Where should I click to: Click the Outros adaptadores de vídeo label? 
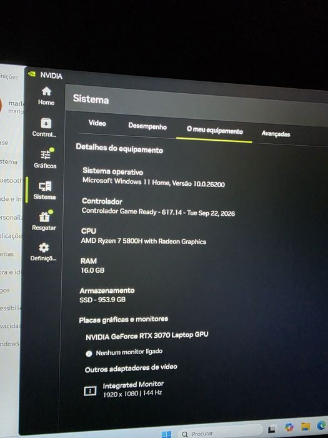click(131, 369)
